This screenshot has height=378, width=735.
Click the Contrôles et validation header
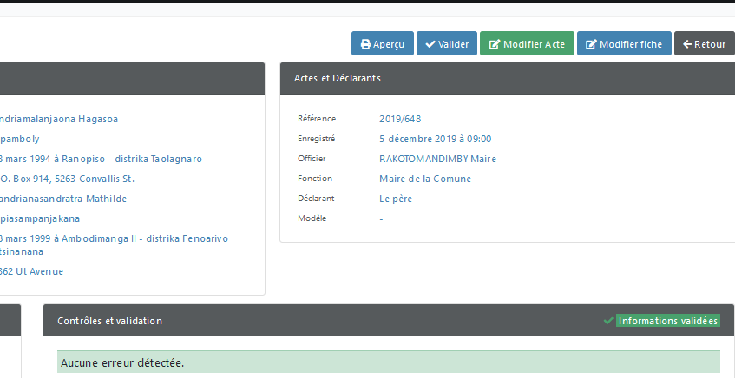[x=389, y=321]
